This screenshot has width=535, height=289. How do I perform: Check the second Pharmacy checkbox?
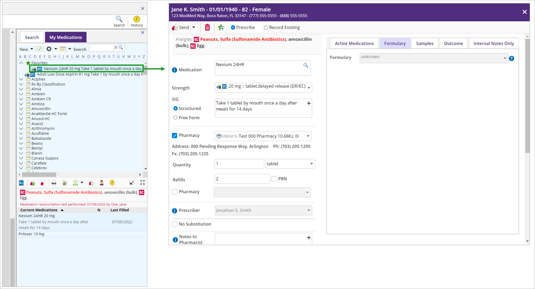[x=175, y=192]
